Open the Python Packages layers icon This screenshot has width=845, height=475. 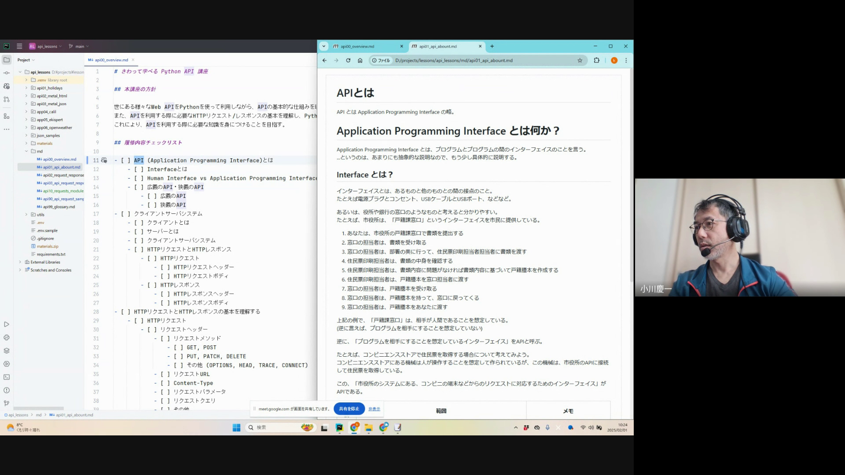tap(7, 351)
